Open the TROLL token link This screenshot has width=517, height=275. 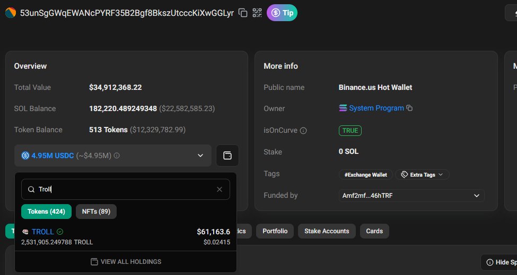(x=43, y=232)
